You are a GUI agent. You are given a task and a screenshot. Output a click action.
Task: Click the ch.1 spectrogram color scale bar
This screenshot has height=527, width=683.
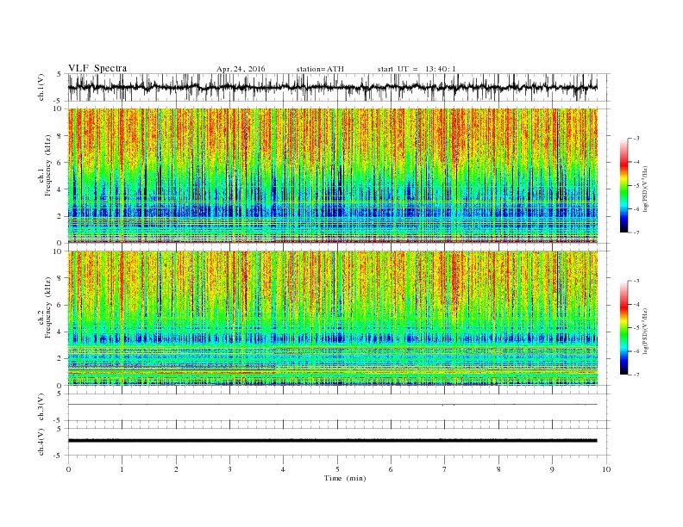(623, 185)
